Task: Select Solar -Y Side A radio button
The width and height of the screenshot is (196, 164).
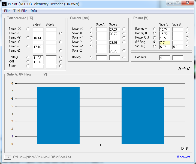Action: [91, 42]
